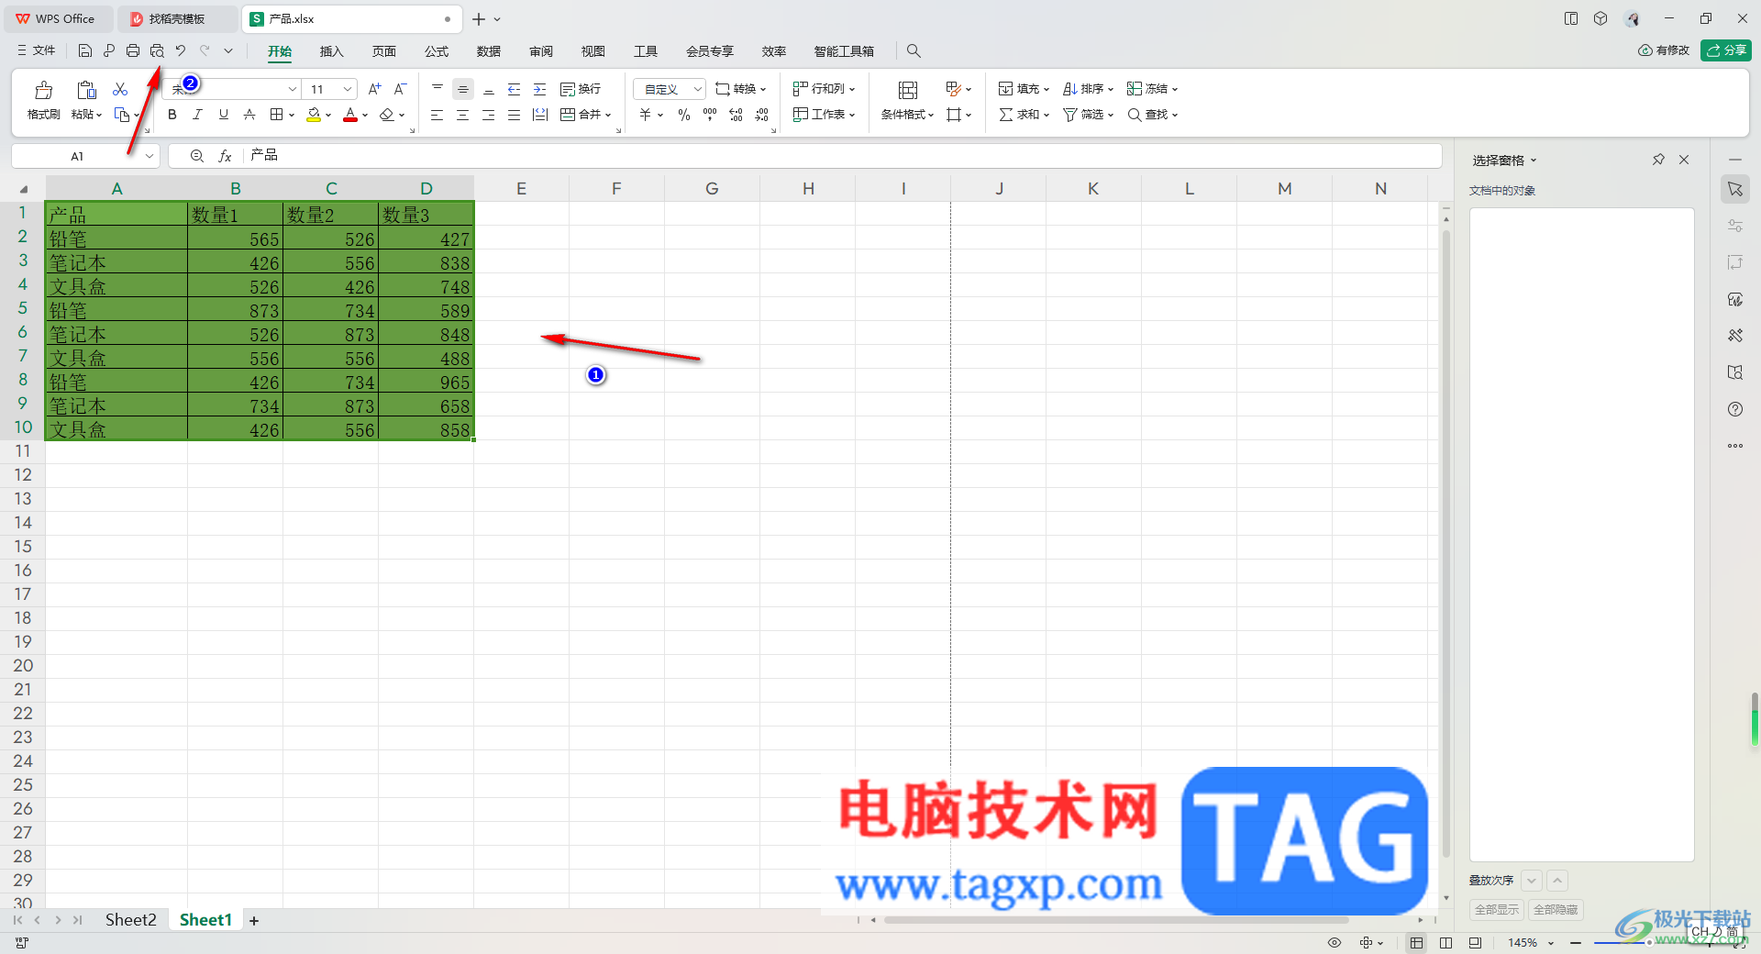Viewport: 1761px width, 954px height.
Task: Click the select-all corner of the sheet
Action: 23,189
